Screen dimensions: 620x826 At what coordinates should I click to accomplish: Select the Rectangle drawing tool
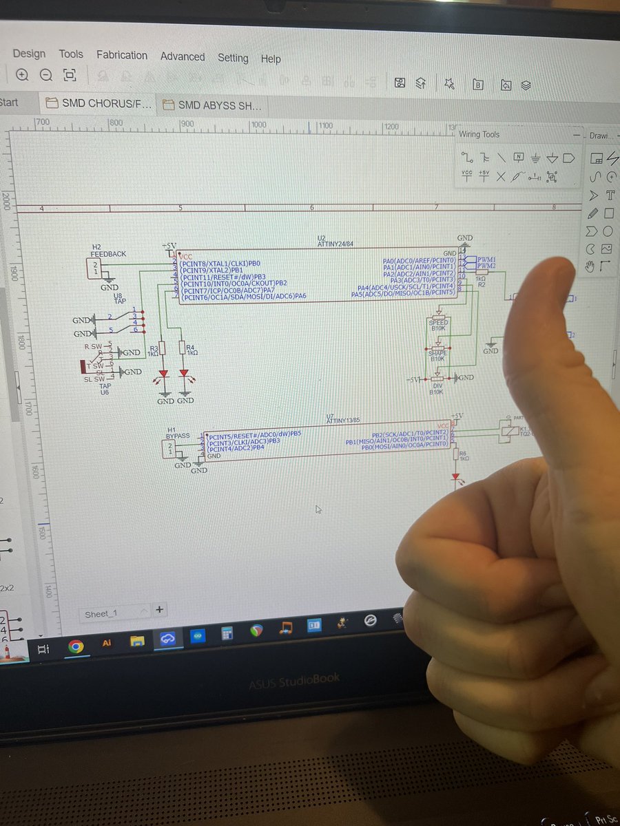pyautogui.click(x=609, y=213)
